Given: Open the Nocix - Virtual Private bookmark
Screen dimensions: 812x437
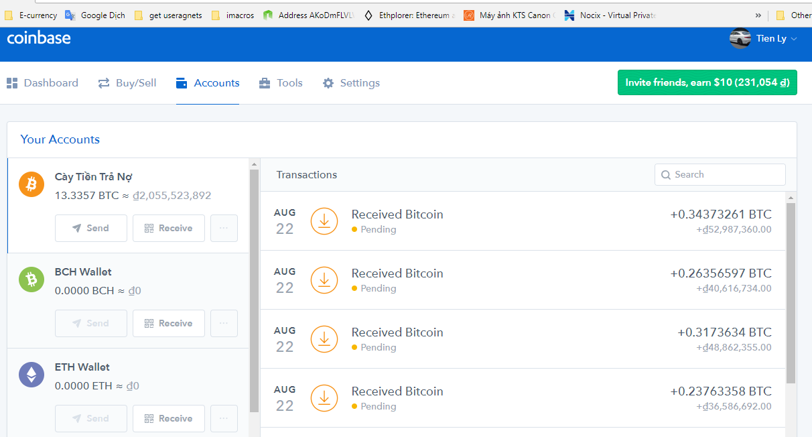Looking at the screenshot, I should 610,15.
